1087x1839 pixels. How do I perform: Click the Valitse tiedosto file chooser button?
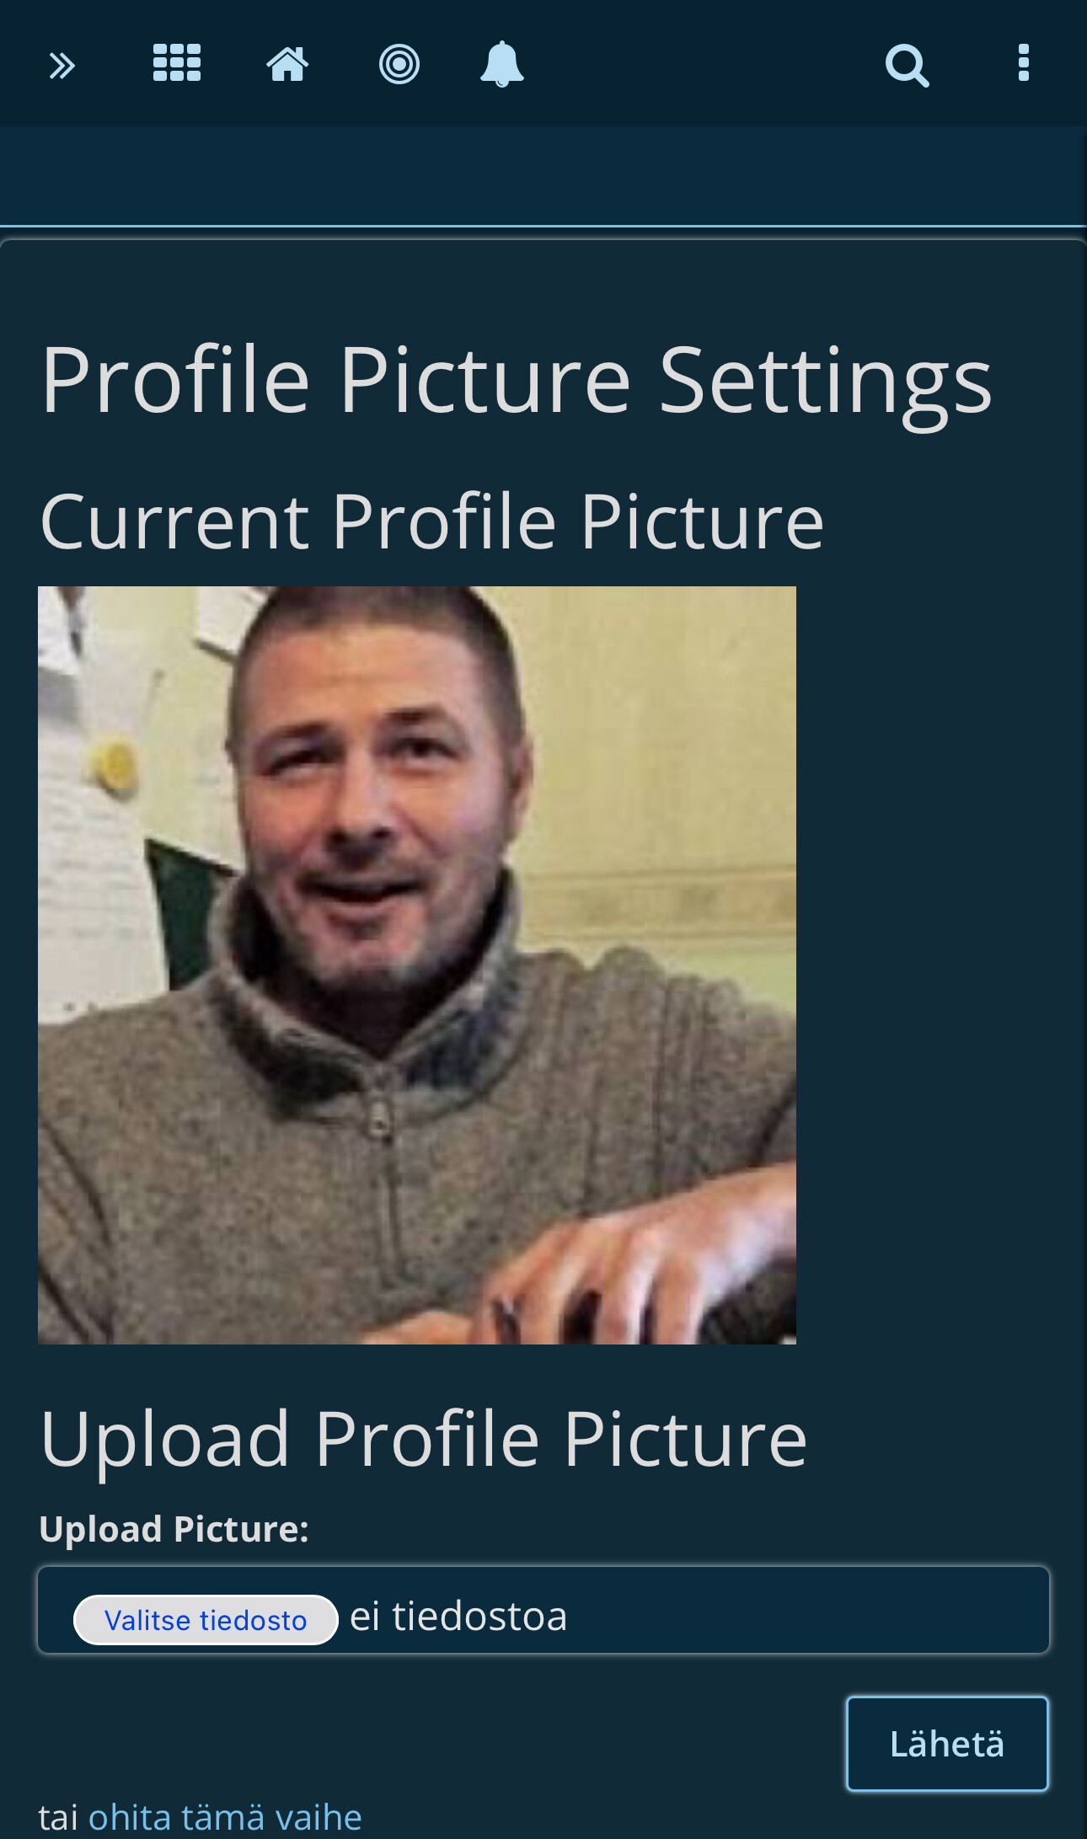coord(206,1619)
